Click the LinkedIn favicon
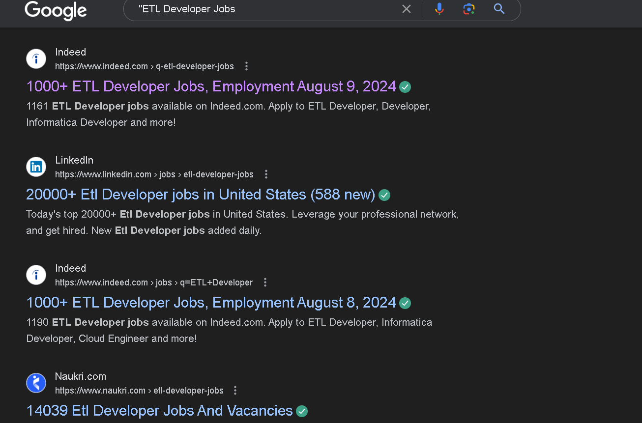The width and height of the screenshot is (642, 423). click(x=36, y=167)
